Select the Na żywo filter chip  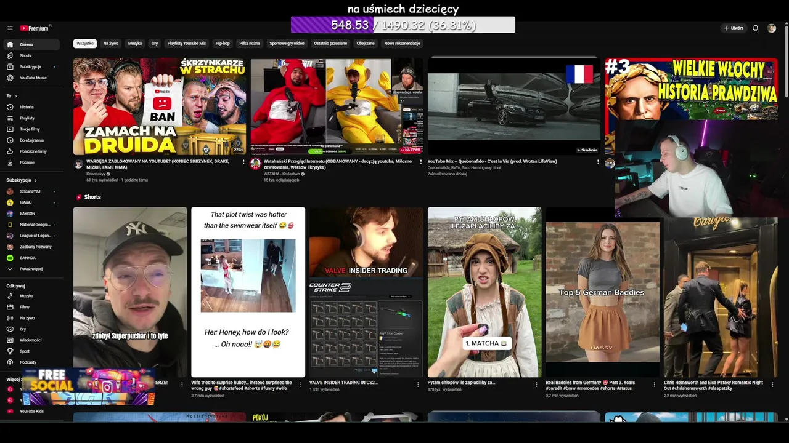point(111,44)
